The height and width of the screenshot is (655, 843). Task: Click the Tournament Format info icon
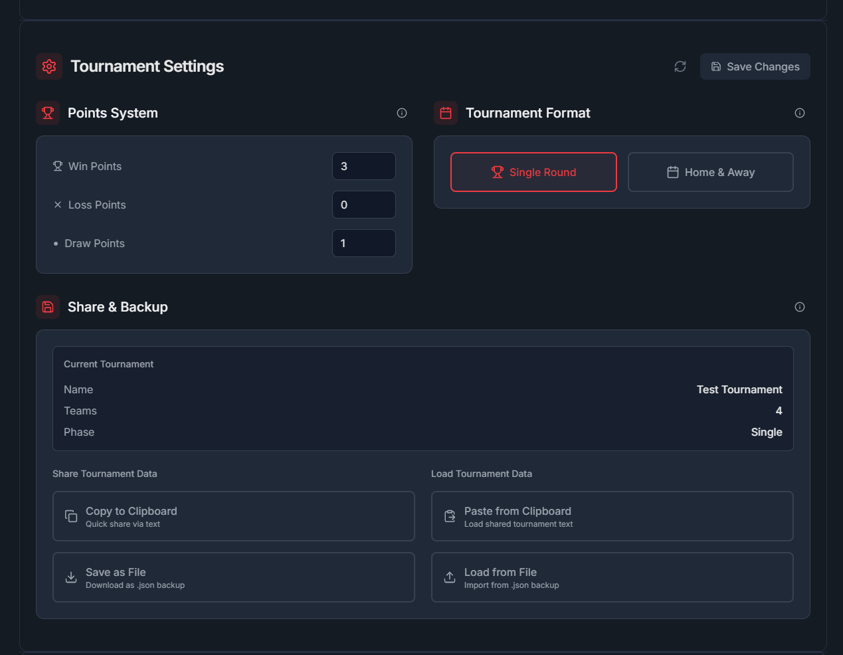point(800,113)
